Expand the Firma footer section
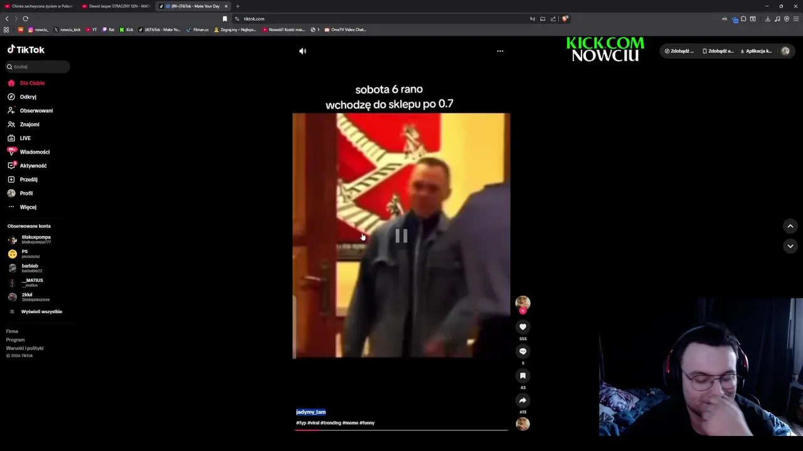803x451 pixels. [12, 331]
